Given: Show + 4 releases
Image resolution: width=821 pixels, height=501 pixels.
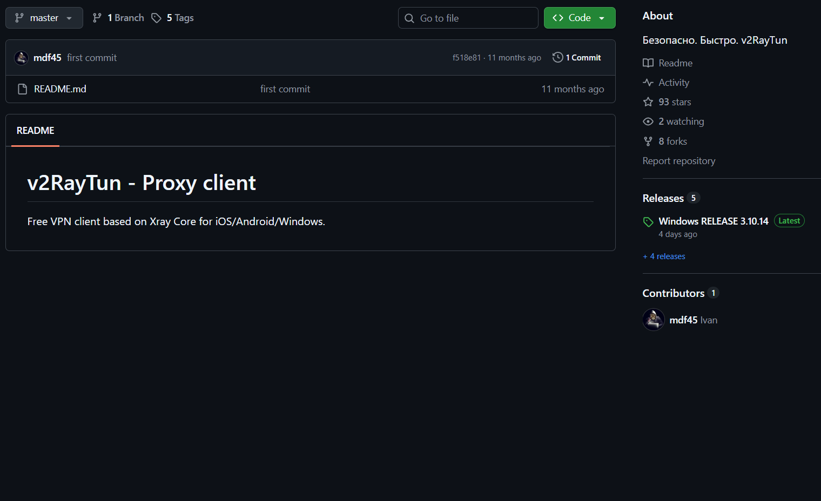Looking at the screenshot, I should click(x=664, y=256).
